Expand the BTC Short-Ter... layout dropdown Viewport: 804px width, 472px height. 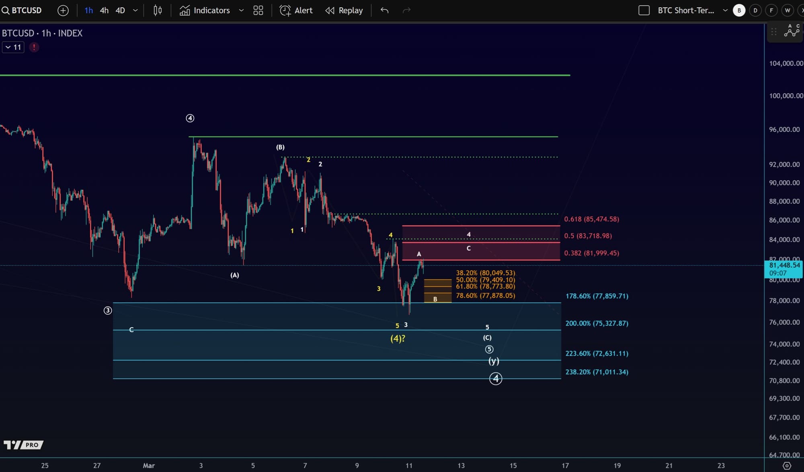click(x=725, y=10)
